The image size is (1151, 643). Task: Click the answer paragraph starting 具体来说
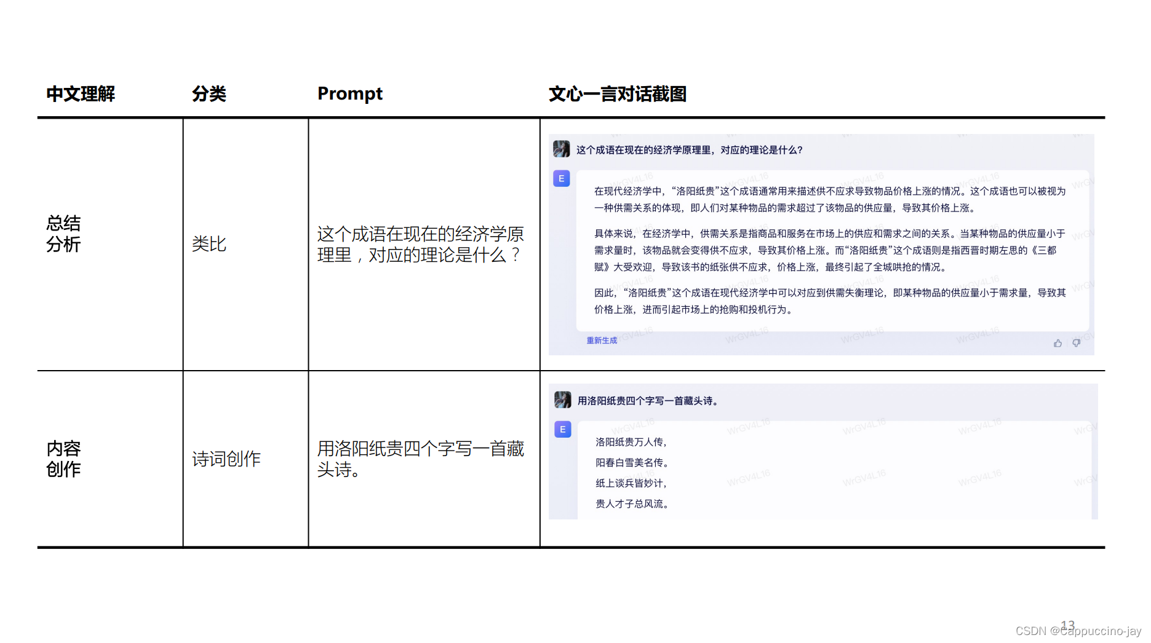830,250
